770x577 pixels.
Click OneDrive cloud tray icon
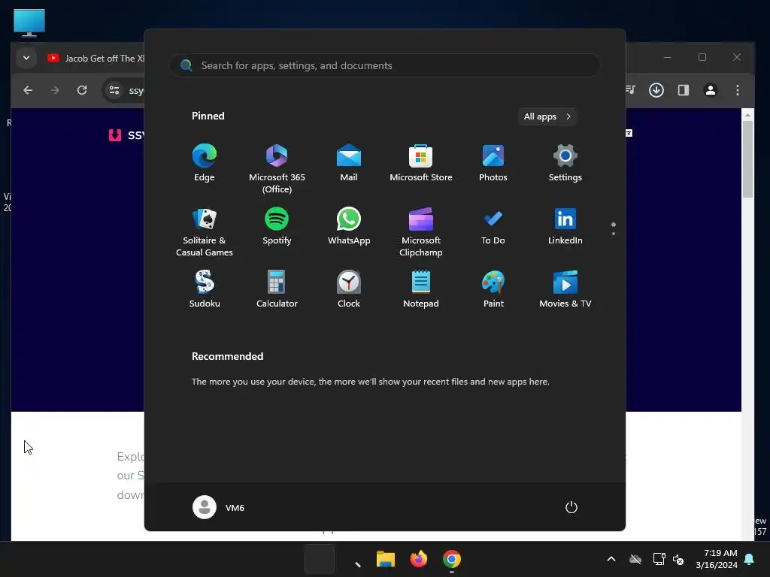(x=635, y=559)
